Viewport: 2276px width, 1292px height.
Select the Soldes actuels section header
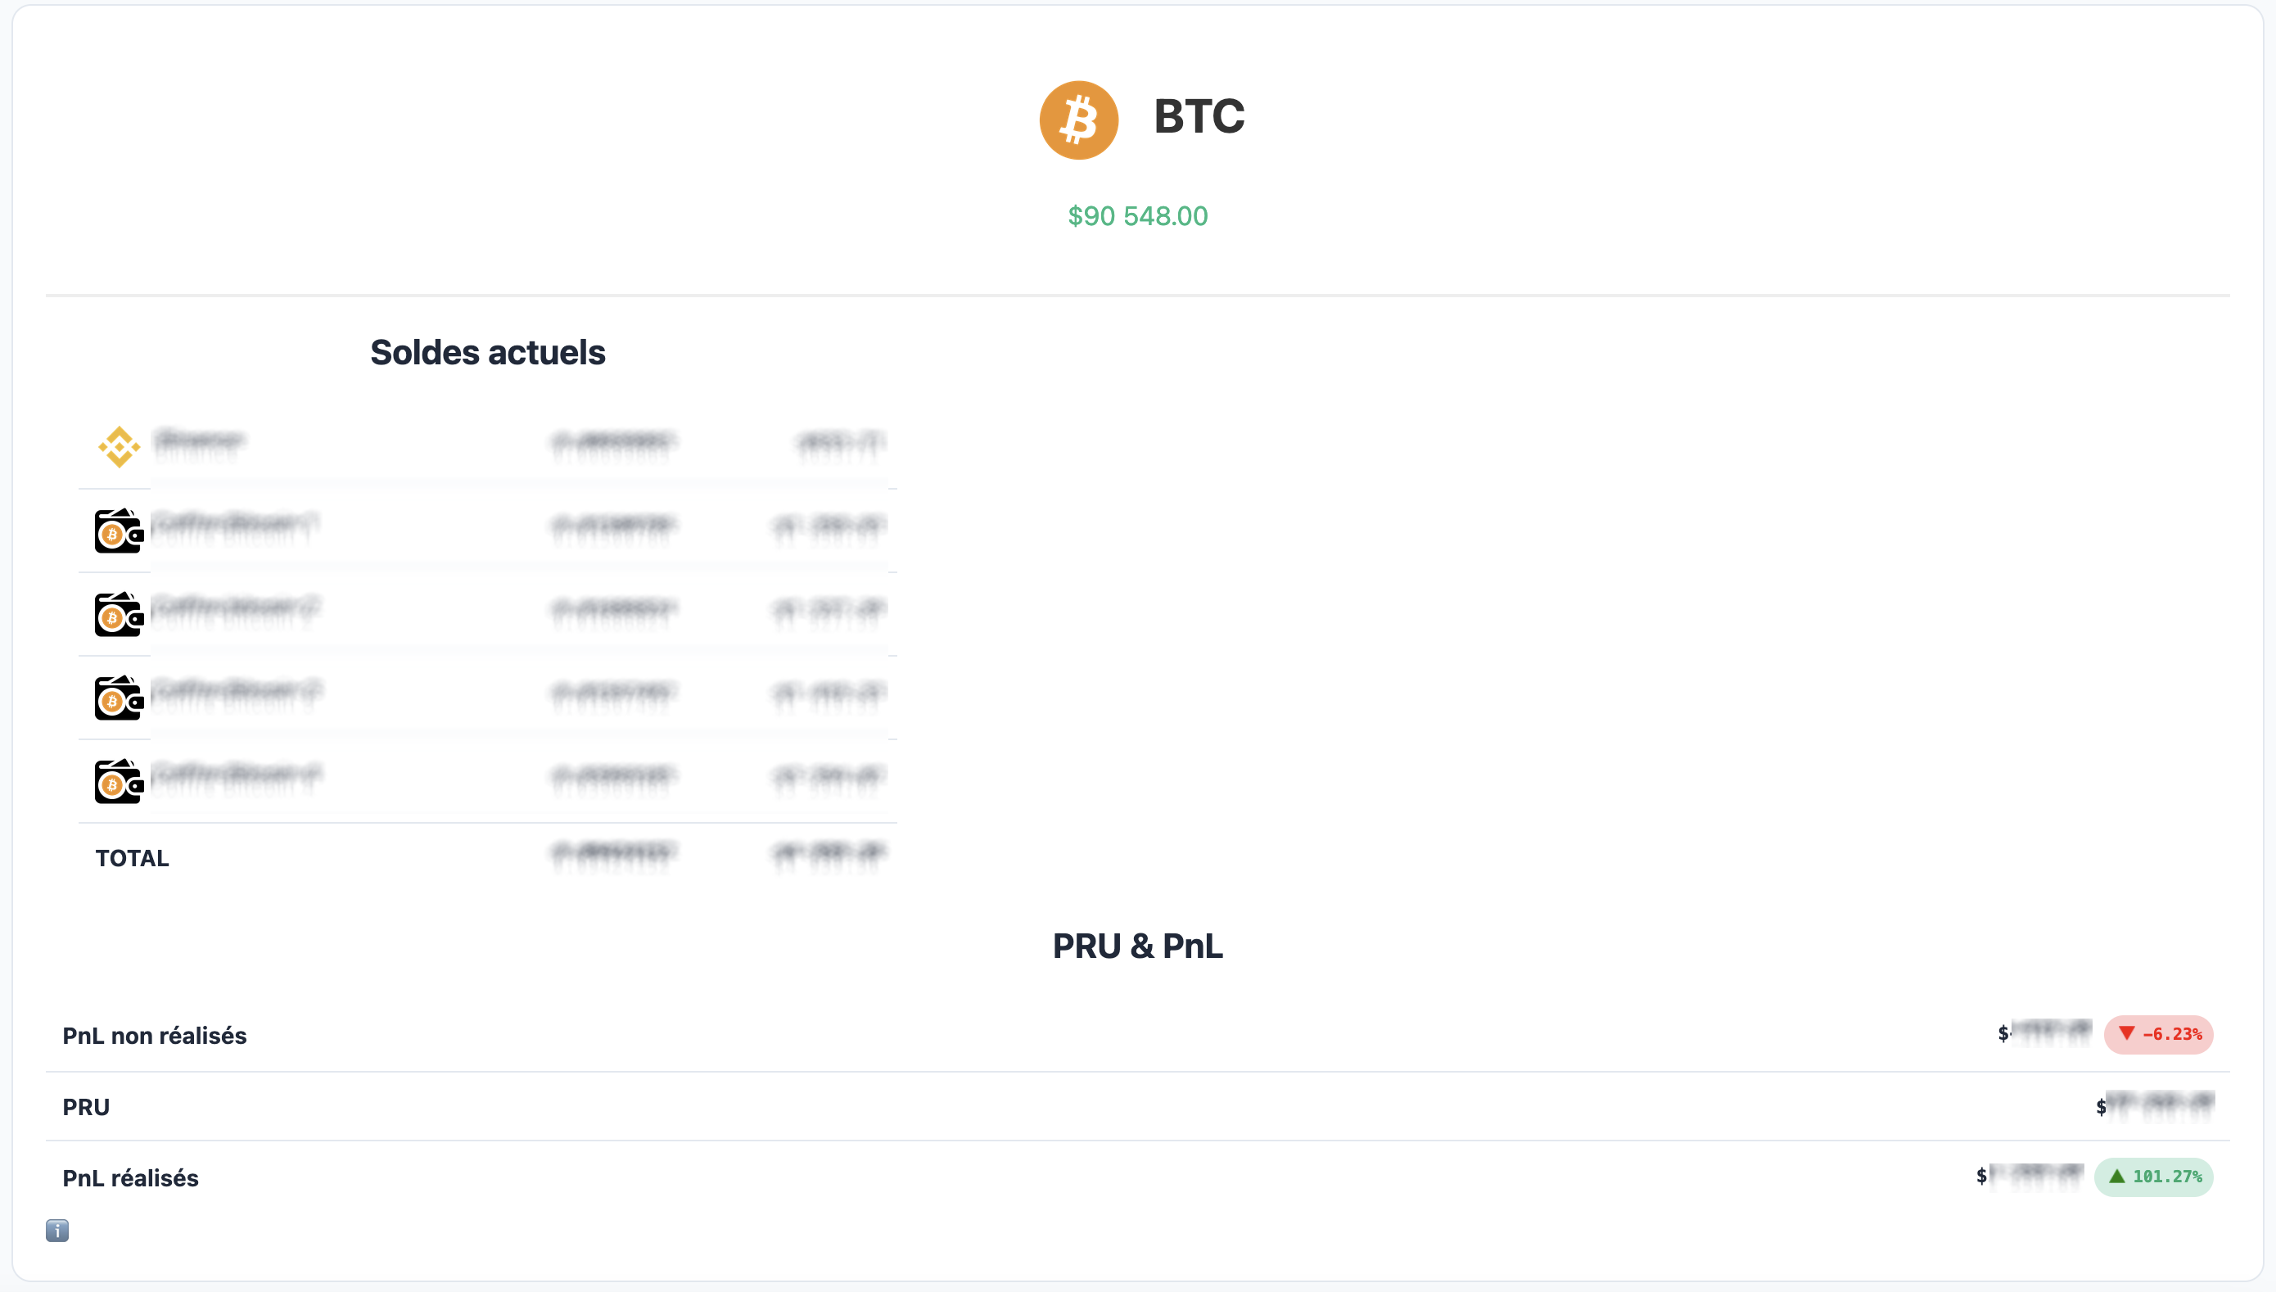489,352
